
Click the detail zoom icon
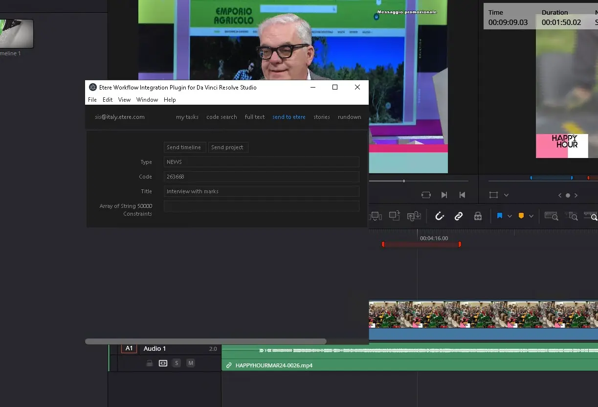(571, 216)
